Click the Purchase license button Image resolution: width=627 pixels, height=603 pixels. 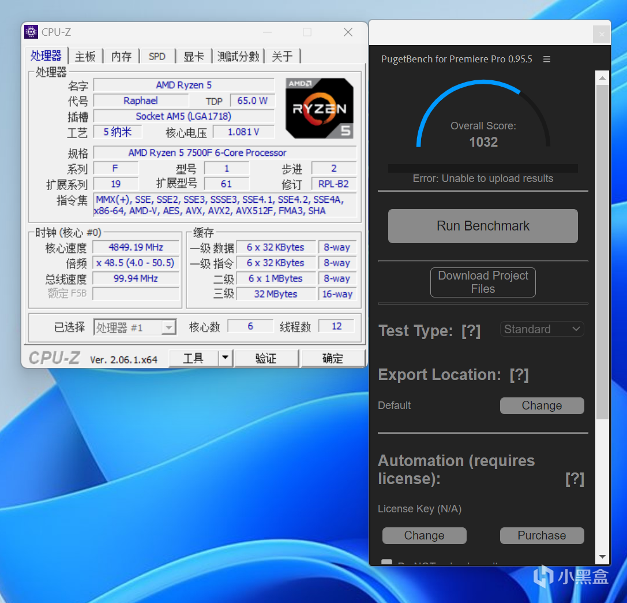click(x=542, y=535)
